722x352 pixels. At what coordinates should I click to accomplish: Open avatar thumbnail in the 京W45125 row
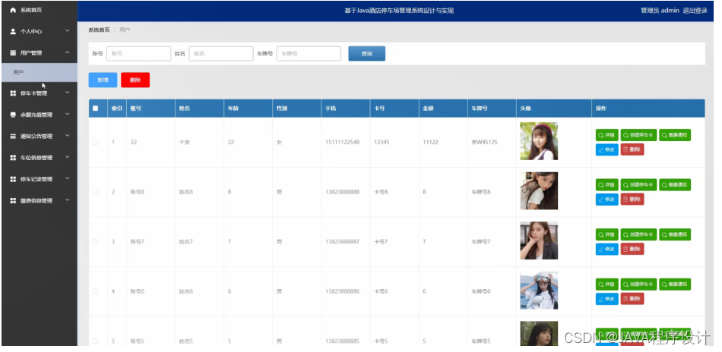coord(539,141)
